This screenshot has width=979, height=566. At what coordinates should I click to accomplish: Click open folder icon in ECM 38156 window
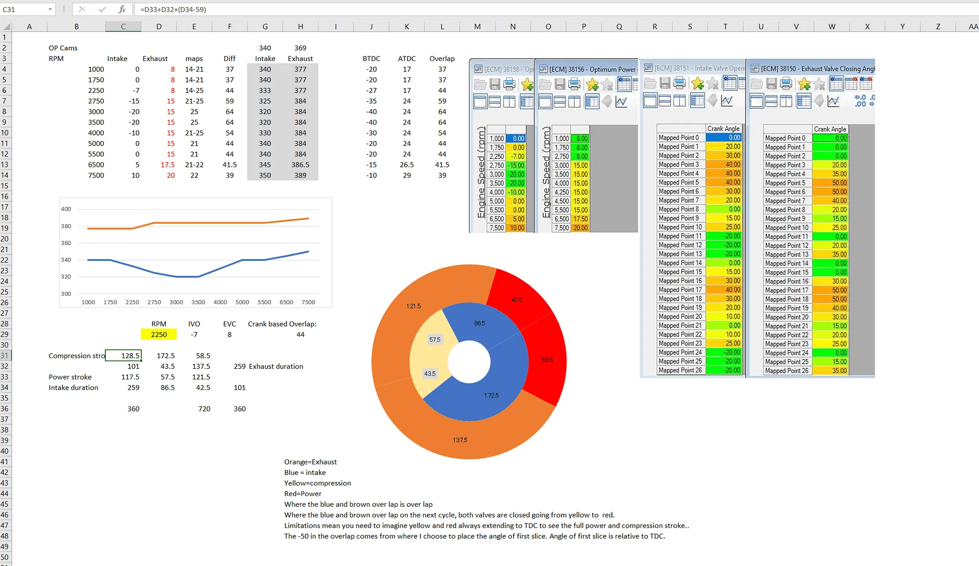545,84
